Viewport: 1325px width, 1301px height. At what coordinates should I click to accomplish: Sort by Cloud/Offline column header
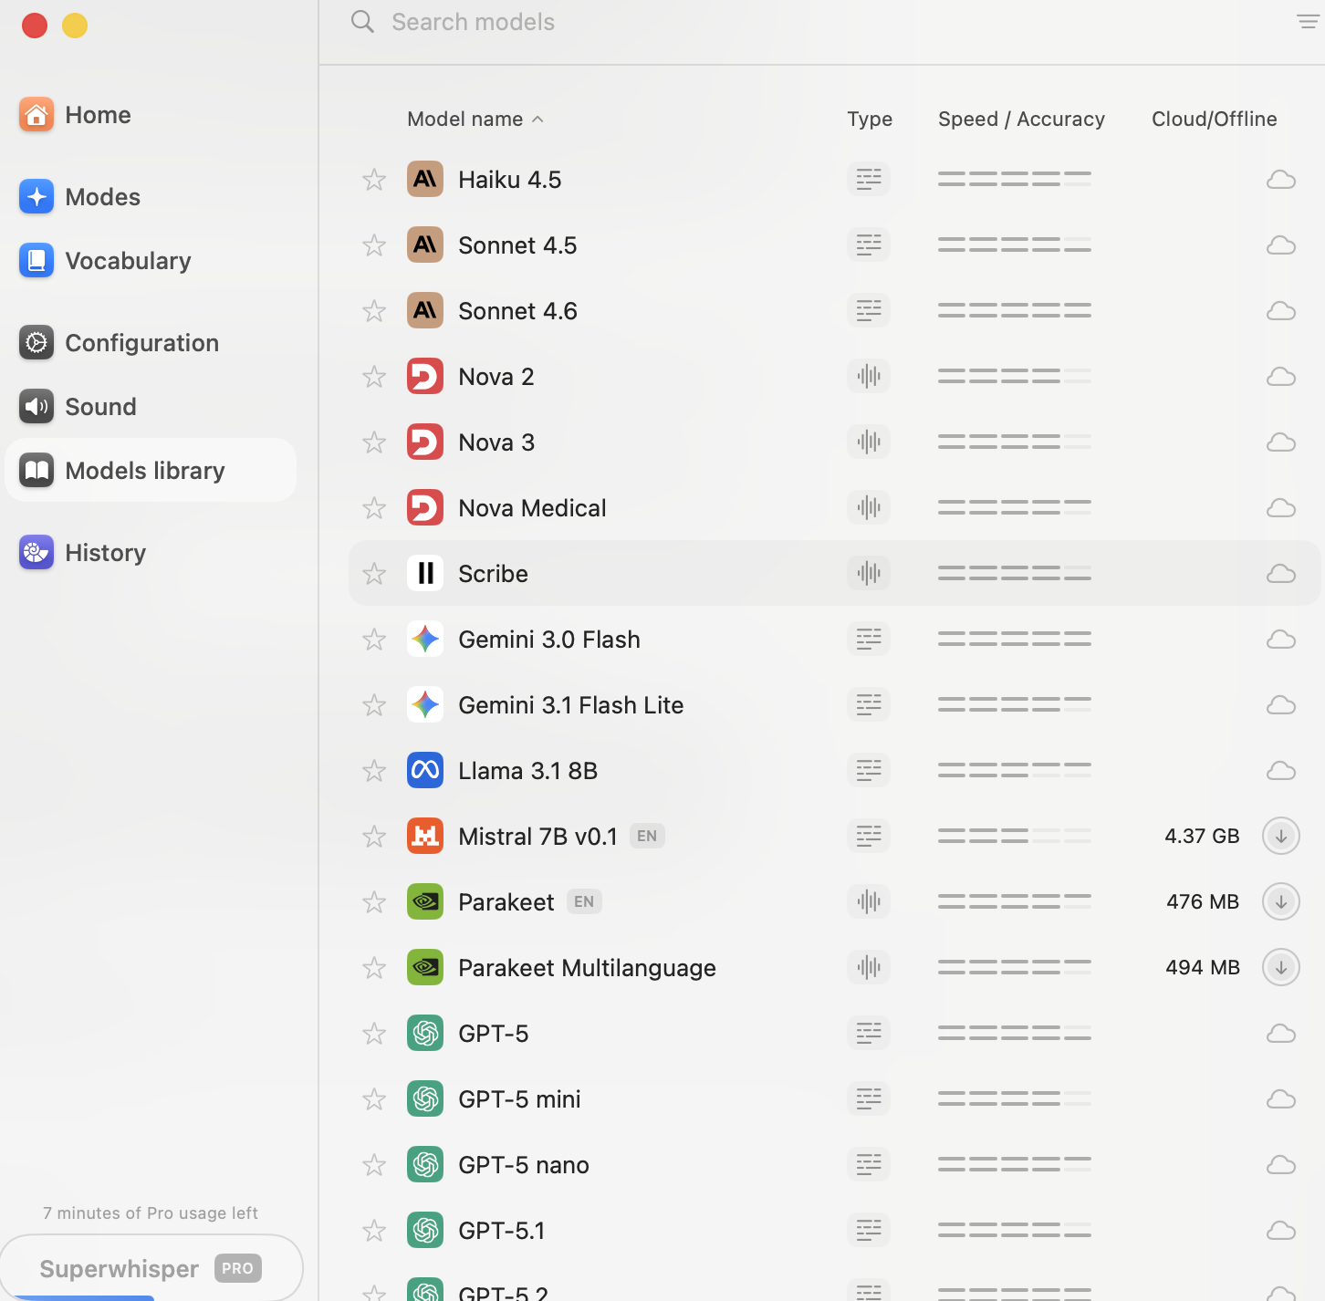click(x=1214, y=119)
